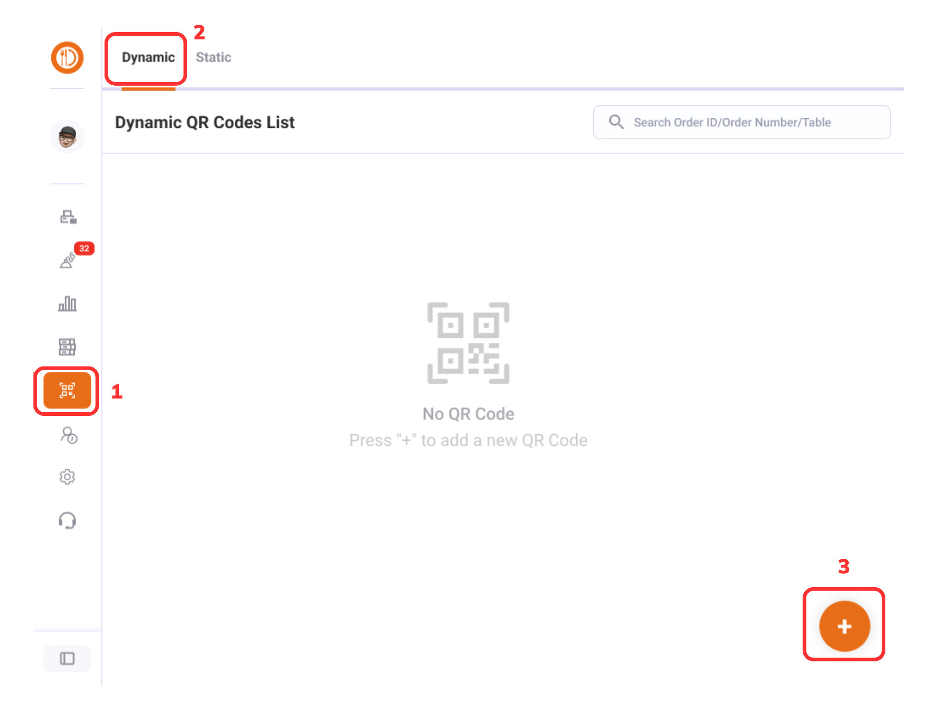Click the orange restaurant logo icon
This screenshot has height=710, width=939.
(67, 58)
